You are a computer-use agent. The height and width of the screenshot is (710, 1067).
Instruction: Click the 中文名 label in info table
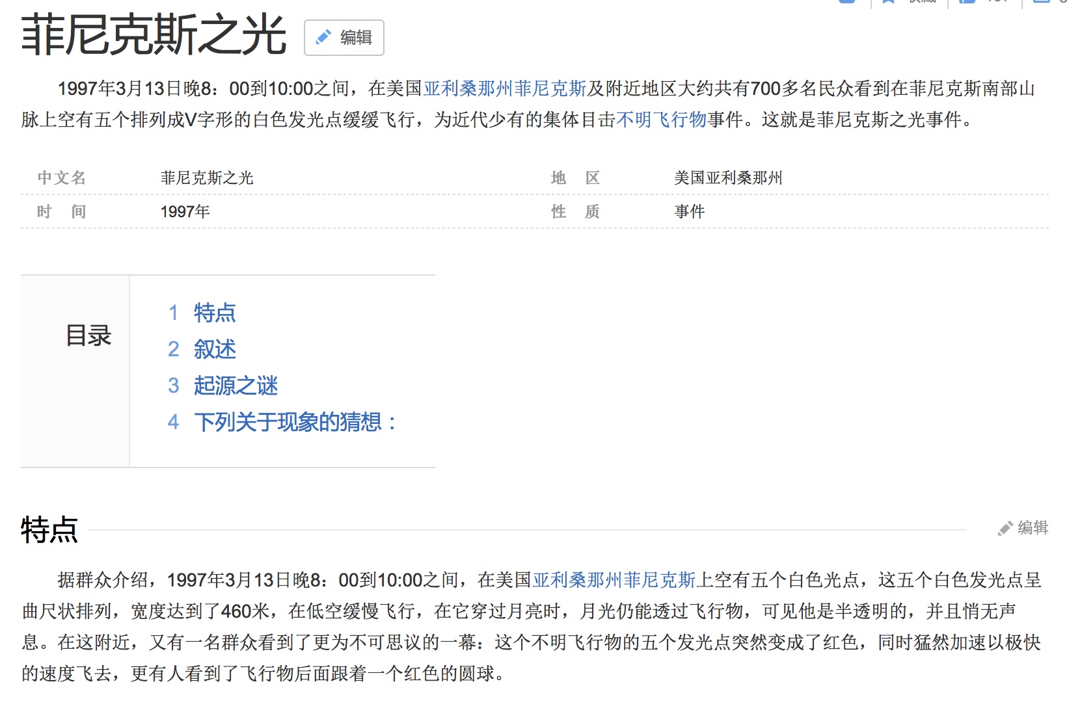[62, 177]
